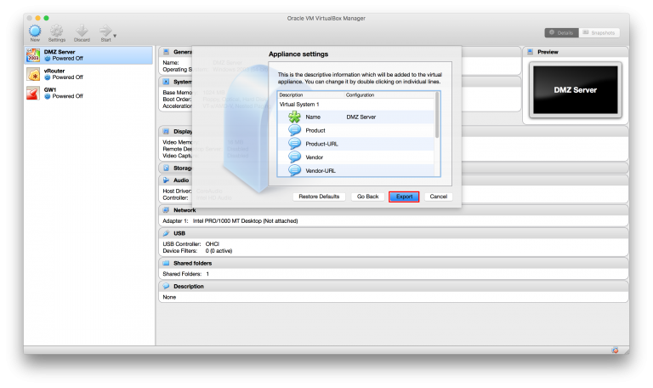Click the status bar notification icon

pos(615,351)
